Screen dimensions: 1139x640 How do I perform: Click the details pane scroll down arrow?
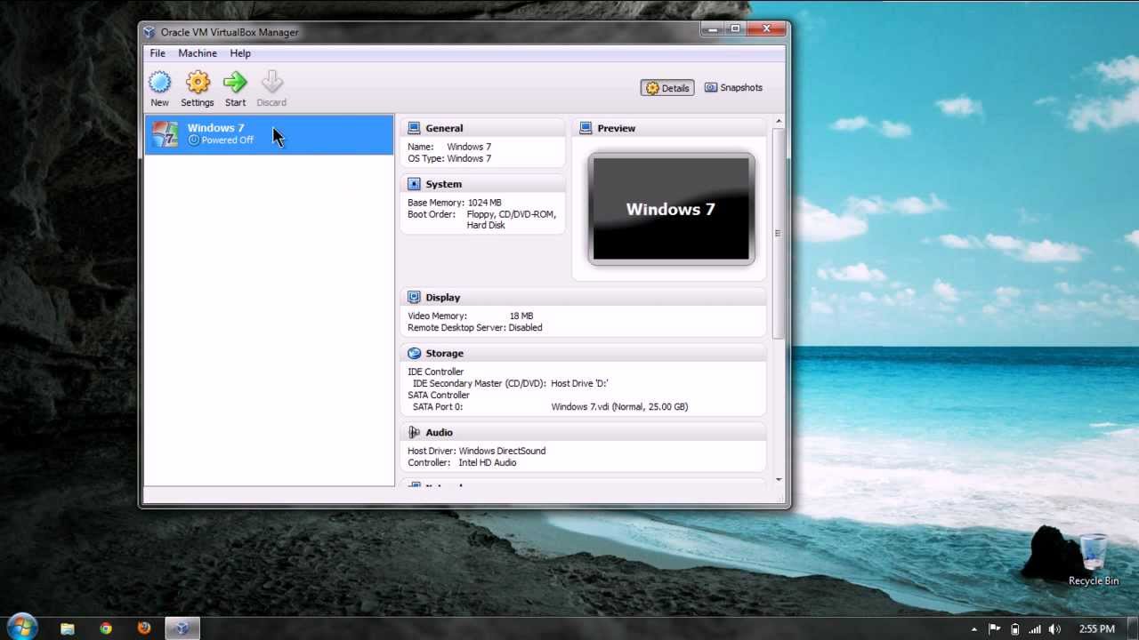pos(779,480)
